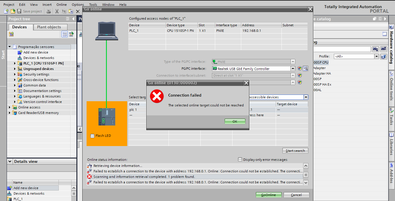This screenshot has width=395, height=201.
Task: Click the configure interface icon next to PG/PC interface
Action: [306, 69]
